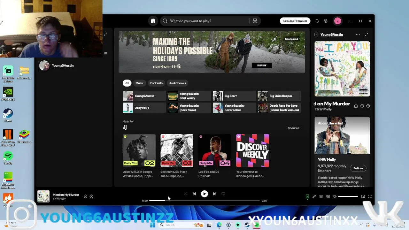Open the Browse icon in search bar
Screen dimensions: 409x230
255,21
